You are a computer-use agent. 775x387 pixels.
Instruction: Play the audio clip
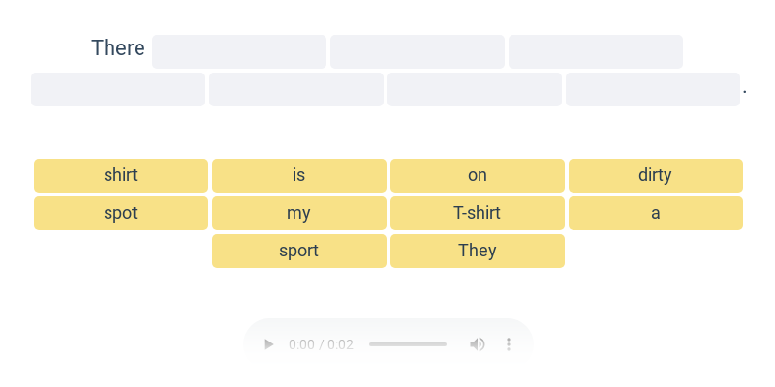(269, 344)
